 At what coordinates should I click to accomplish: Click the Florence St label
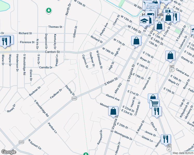[x=27, y=42]
